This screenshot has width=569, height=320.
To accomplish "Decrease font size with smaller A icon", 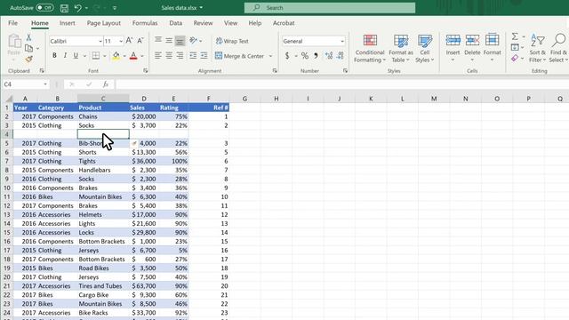I will click(140, 41).
